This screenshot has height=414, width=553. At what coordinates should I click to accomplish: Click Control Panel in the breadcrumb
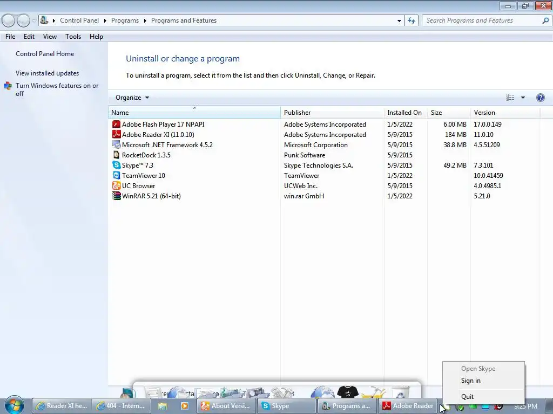[79, 20]
